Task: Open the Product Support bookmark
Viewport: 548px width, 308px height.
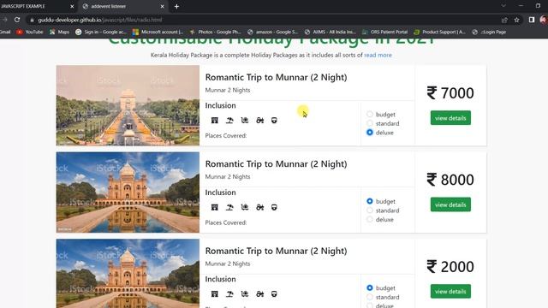Action: 439,32
